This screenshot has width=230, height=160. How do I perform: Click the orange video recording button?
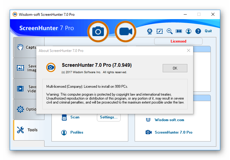126,32
